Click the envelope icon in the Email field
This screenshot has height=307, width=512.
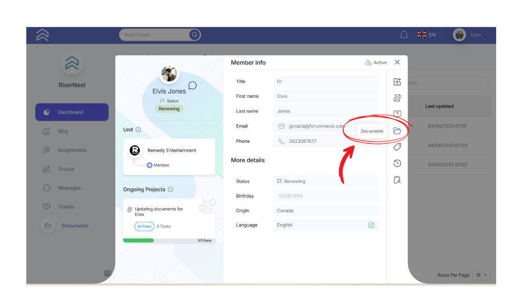click(x=281, y=126)
